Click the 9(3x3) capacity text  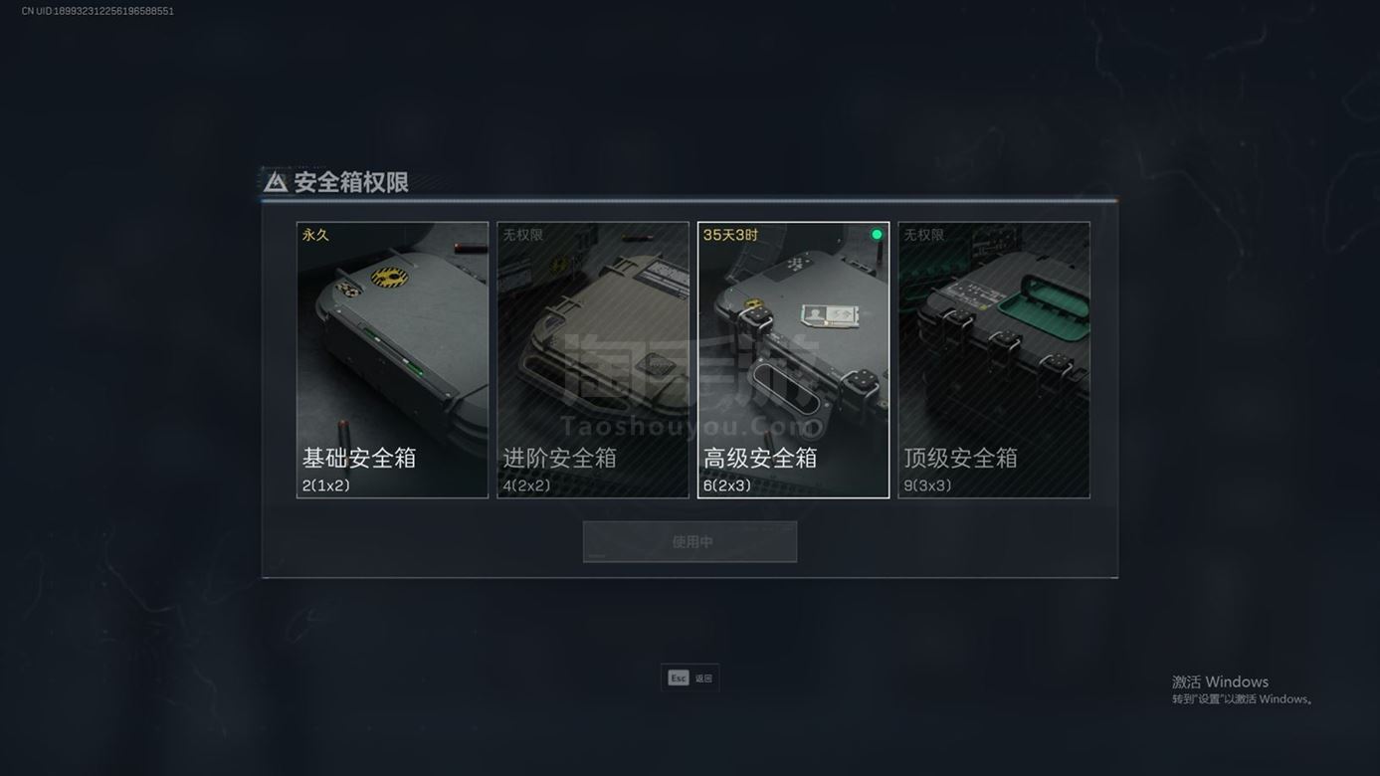(927, 486)
